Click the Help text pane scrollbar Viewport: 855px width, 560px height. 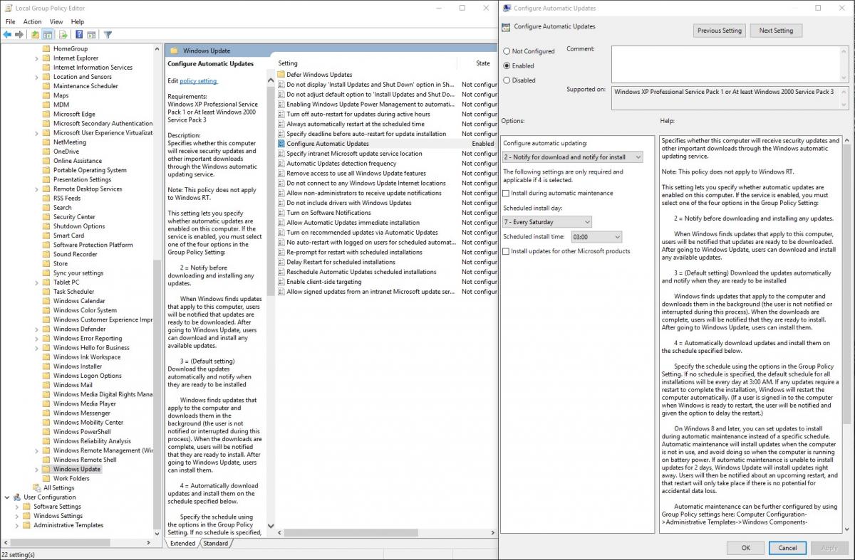coord(846,334)
